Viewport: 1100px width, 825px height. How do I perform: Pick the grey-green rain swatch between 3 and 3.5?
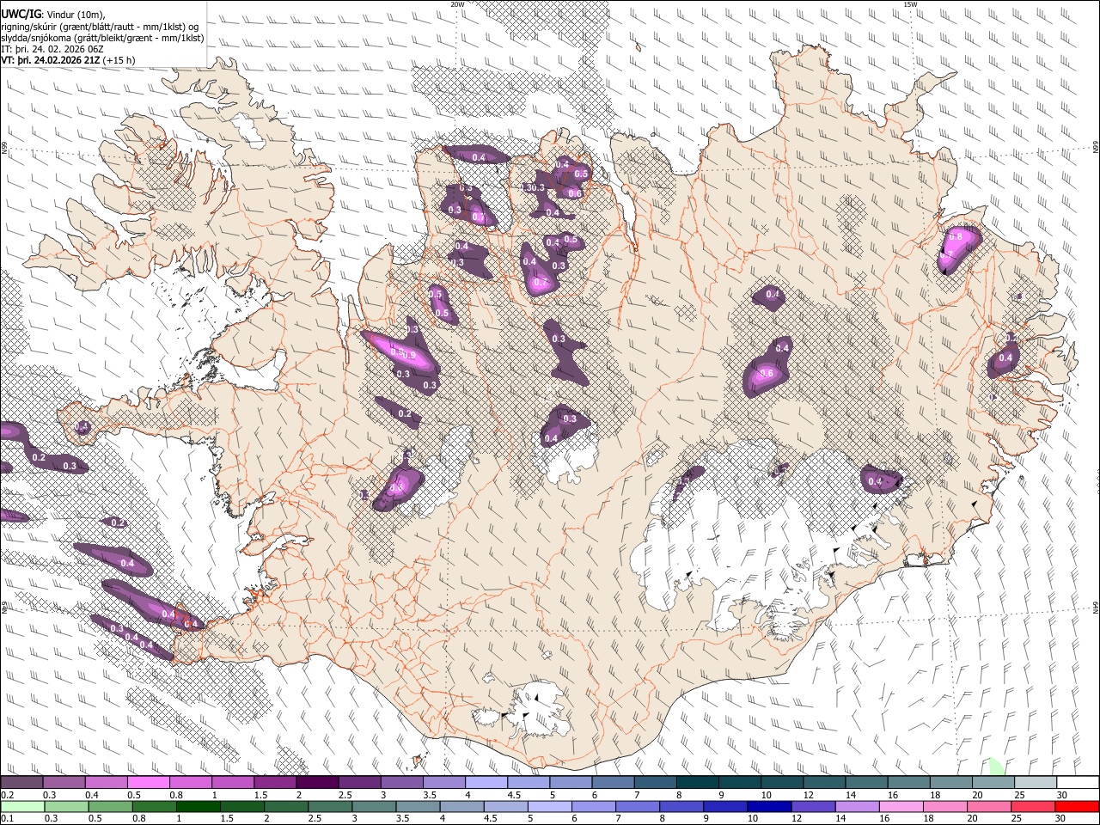click(x=374, y=806)
